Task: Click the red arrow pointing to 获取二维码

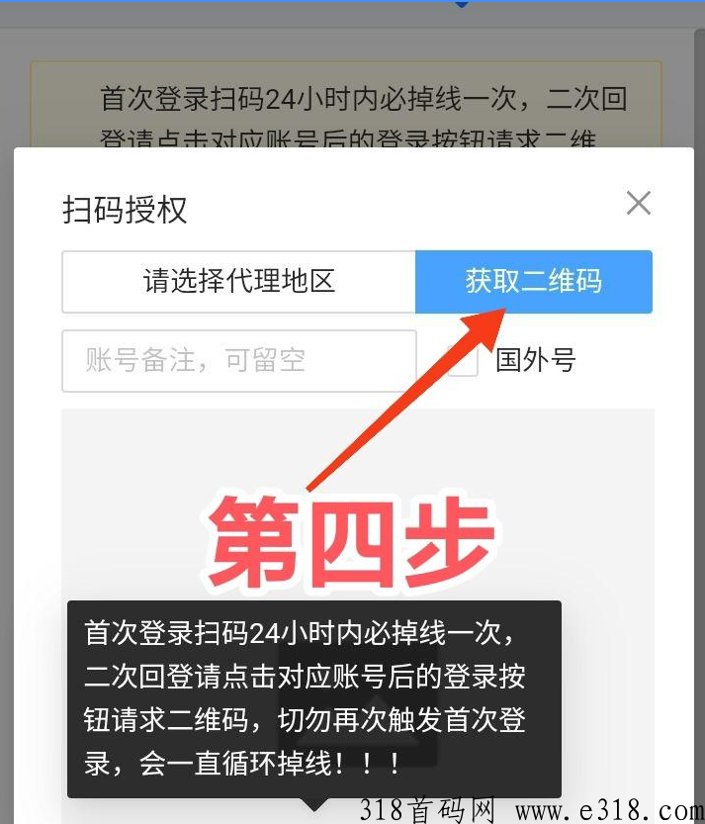Action: tap(407, 400)
